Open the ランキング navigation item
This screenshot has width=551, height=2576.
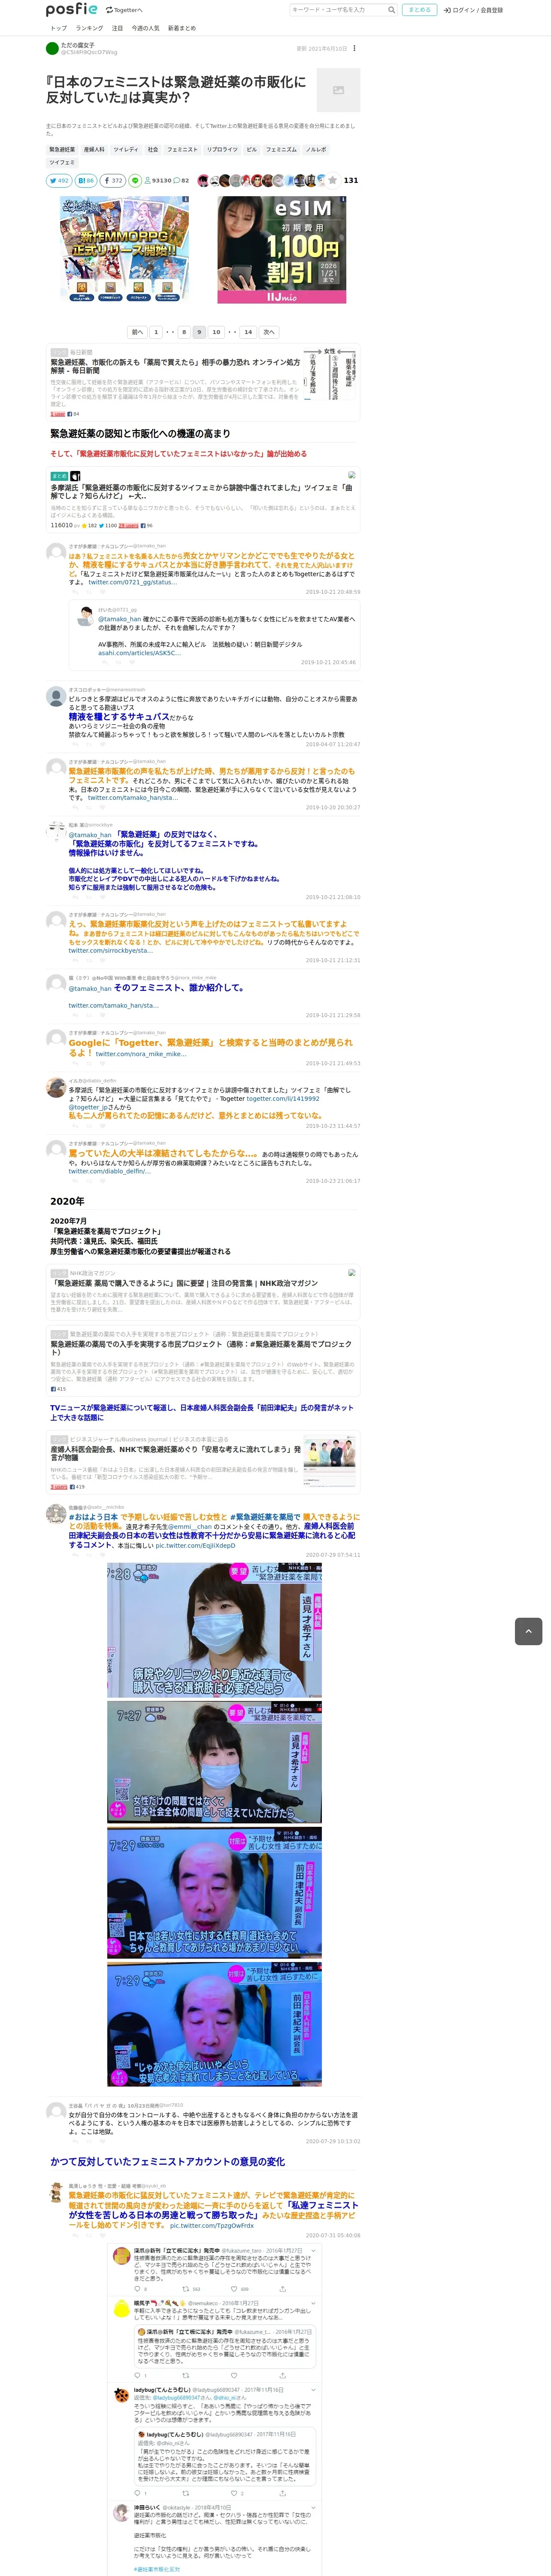click(x=89, y=28)
